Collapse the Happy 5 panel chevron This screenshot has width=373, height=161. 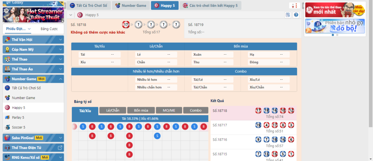pos(71,15)
